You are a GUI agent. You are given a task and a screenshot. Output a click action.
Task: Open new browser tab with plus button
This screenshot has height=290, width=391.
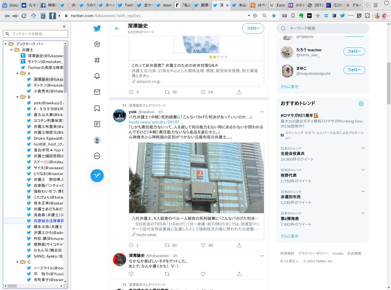367,5
